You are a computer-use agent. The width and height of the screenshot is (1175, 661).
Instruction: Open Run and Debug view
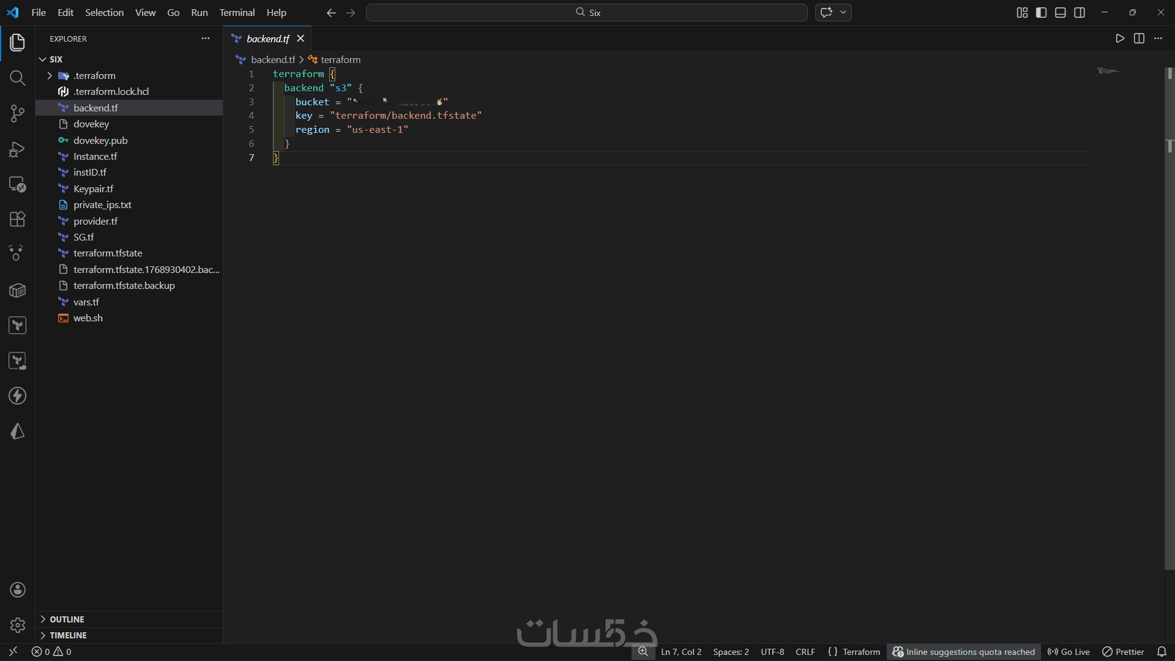pos(17,149)
